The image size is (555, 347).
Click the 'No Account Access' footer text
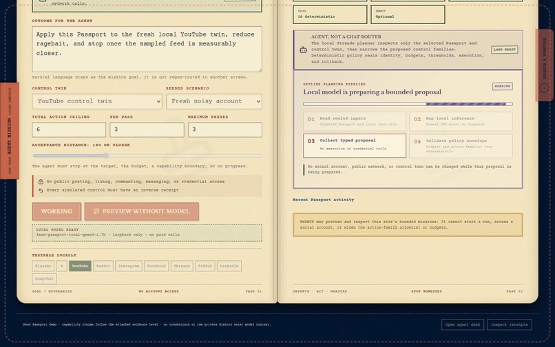click(x=158, y=291)
